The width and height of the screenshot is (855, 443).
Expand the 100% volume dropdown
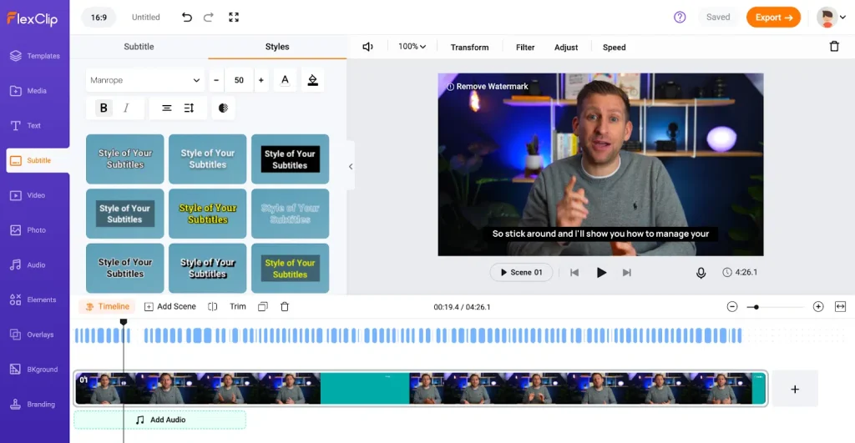(412, 47)
